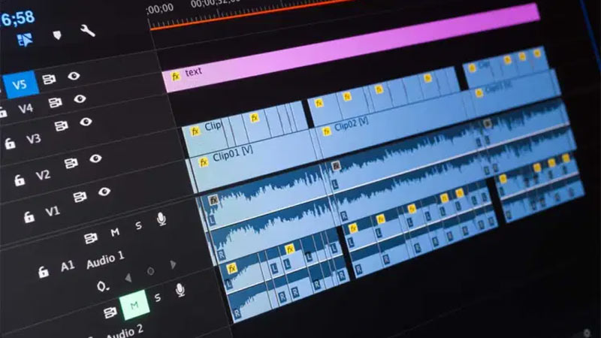Click voice-over record mic on Audio 1

coord(161,219)
